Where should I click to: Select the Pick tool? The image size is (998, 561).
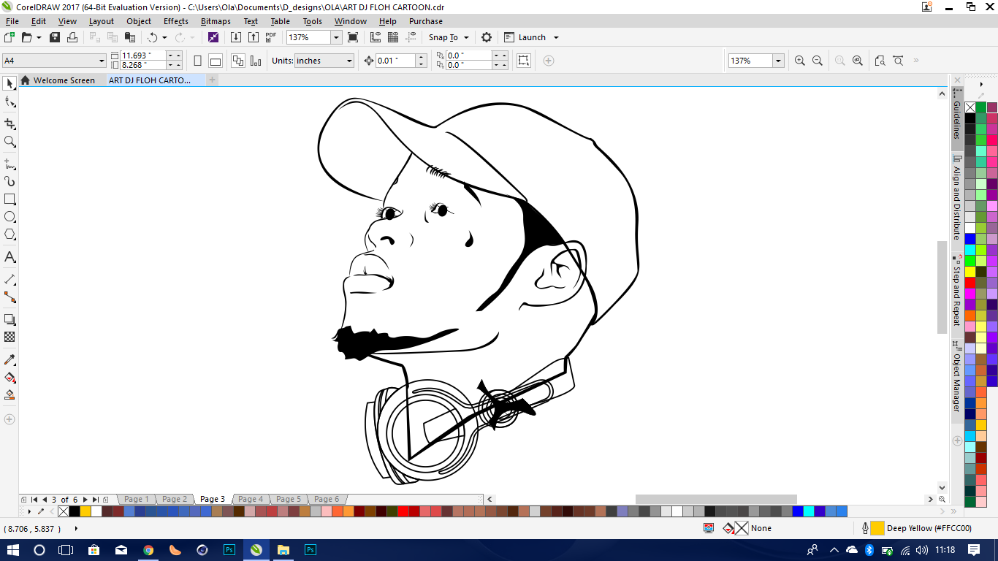[9, 83]
